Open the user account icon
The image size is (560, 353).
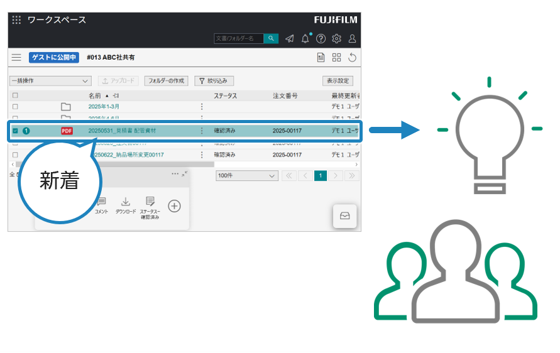352,39
